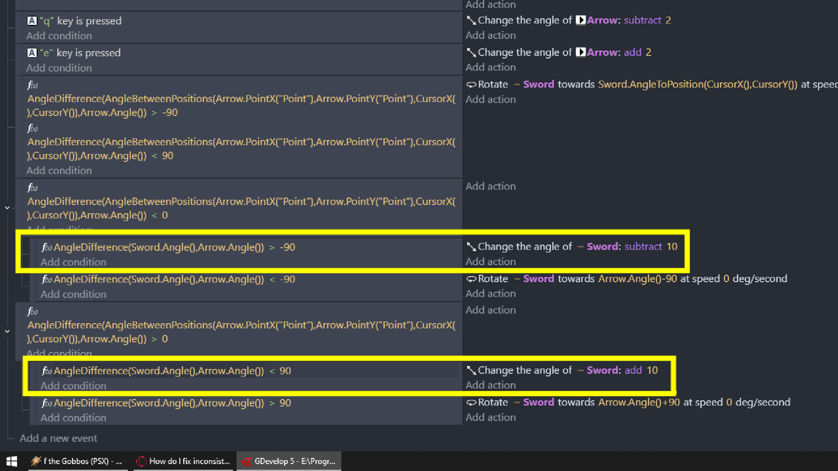Click the Arrow object icon in the 'add 2' action

(x=580, y=52)
